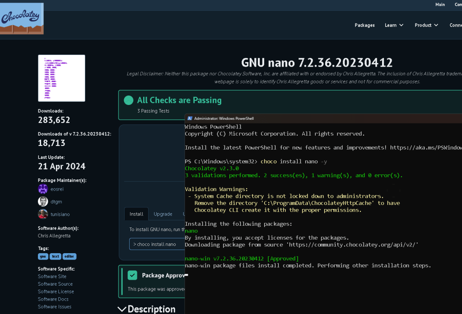Open the Main link in top bar
The height and width of the screenshot is (314, 462).
[x=440, y=5]
